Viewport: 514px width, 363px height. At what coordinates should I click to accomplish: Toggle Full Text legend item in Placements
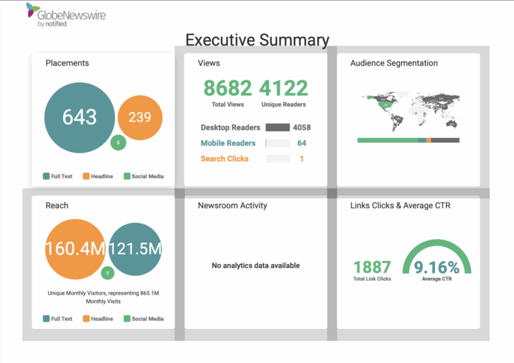(58, 177)
